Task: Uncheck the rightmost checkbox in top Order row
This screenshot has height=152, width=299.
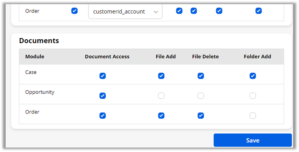Action: click(259, 11)
